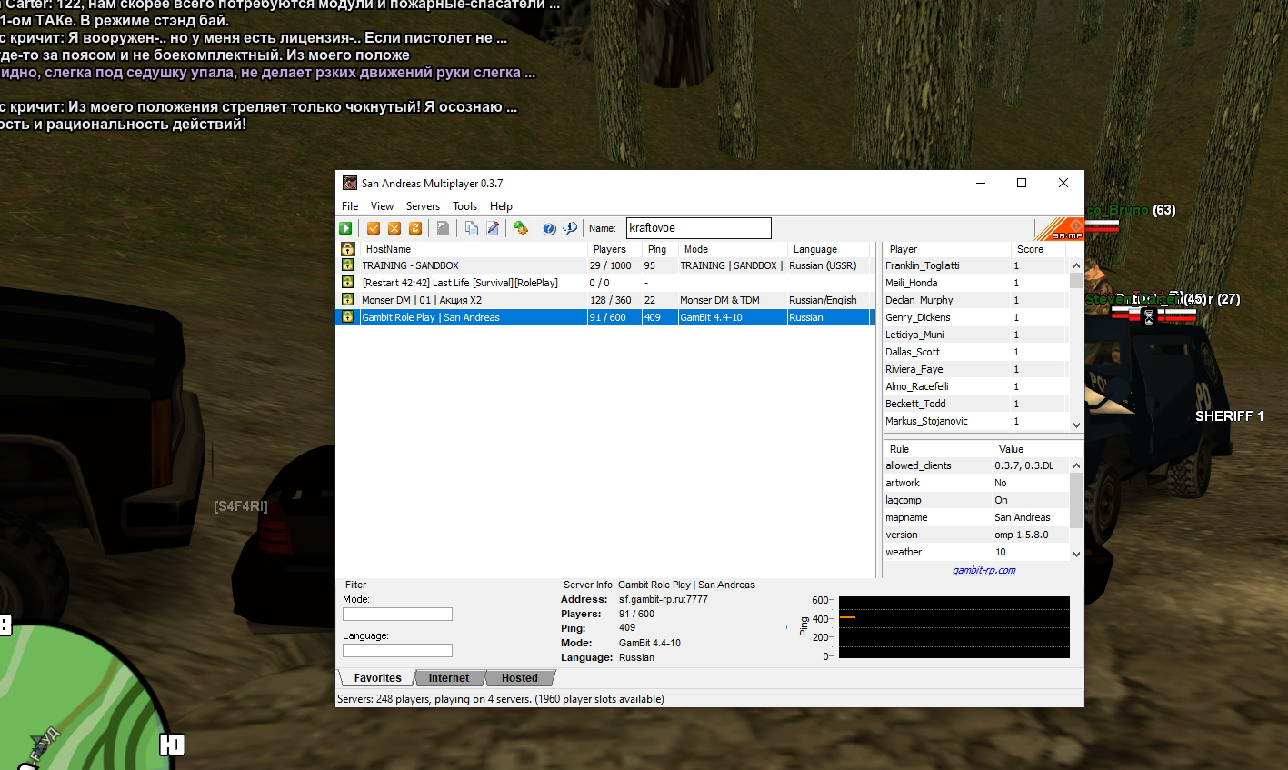The image size is (1288, 770).
Task: Open the Tools menu
Action: point(464,206)
